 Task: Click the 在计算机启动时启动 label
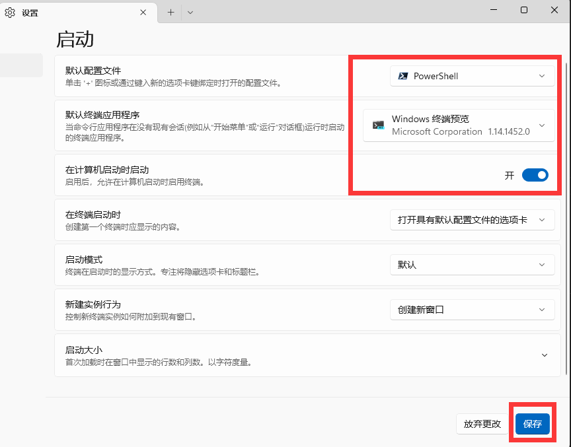107,170
